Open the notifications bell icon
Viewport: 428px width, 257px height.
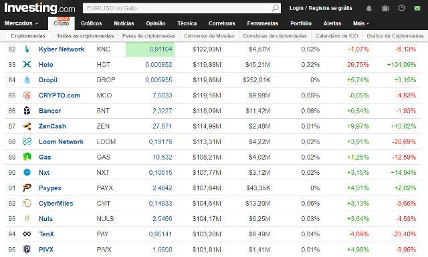click(x=368, y=9)
